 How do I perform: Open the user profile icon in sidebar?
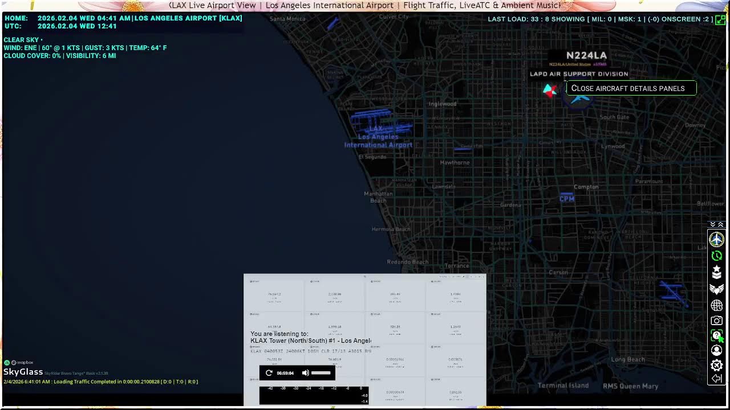(716, 350)
